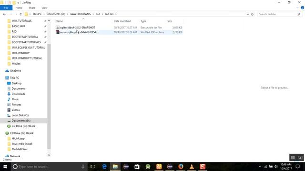Screen dimensions: 305x171
Task: Open linux_mbb_install folder in sidebar
Action: pyautogui.click(x=22, y=144)
